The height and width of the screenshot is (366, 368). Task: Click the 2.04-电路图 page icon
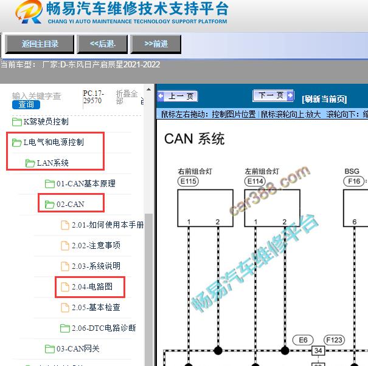click(x=65, y=287)
